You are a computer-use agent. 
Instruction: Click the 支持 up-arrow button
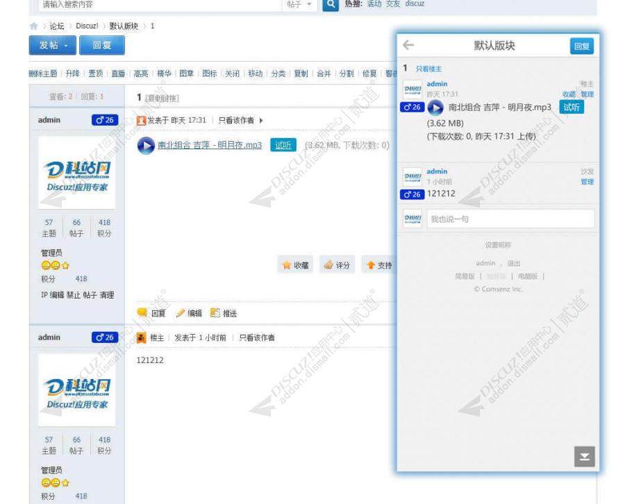(x=379, y=265)
